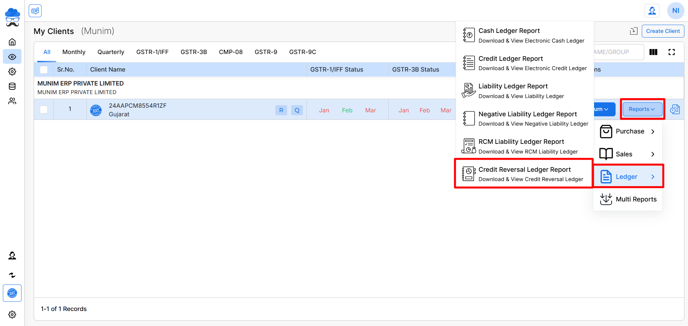Click the home icon in left sidebar

(x=12, y=42)
